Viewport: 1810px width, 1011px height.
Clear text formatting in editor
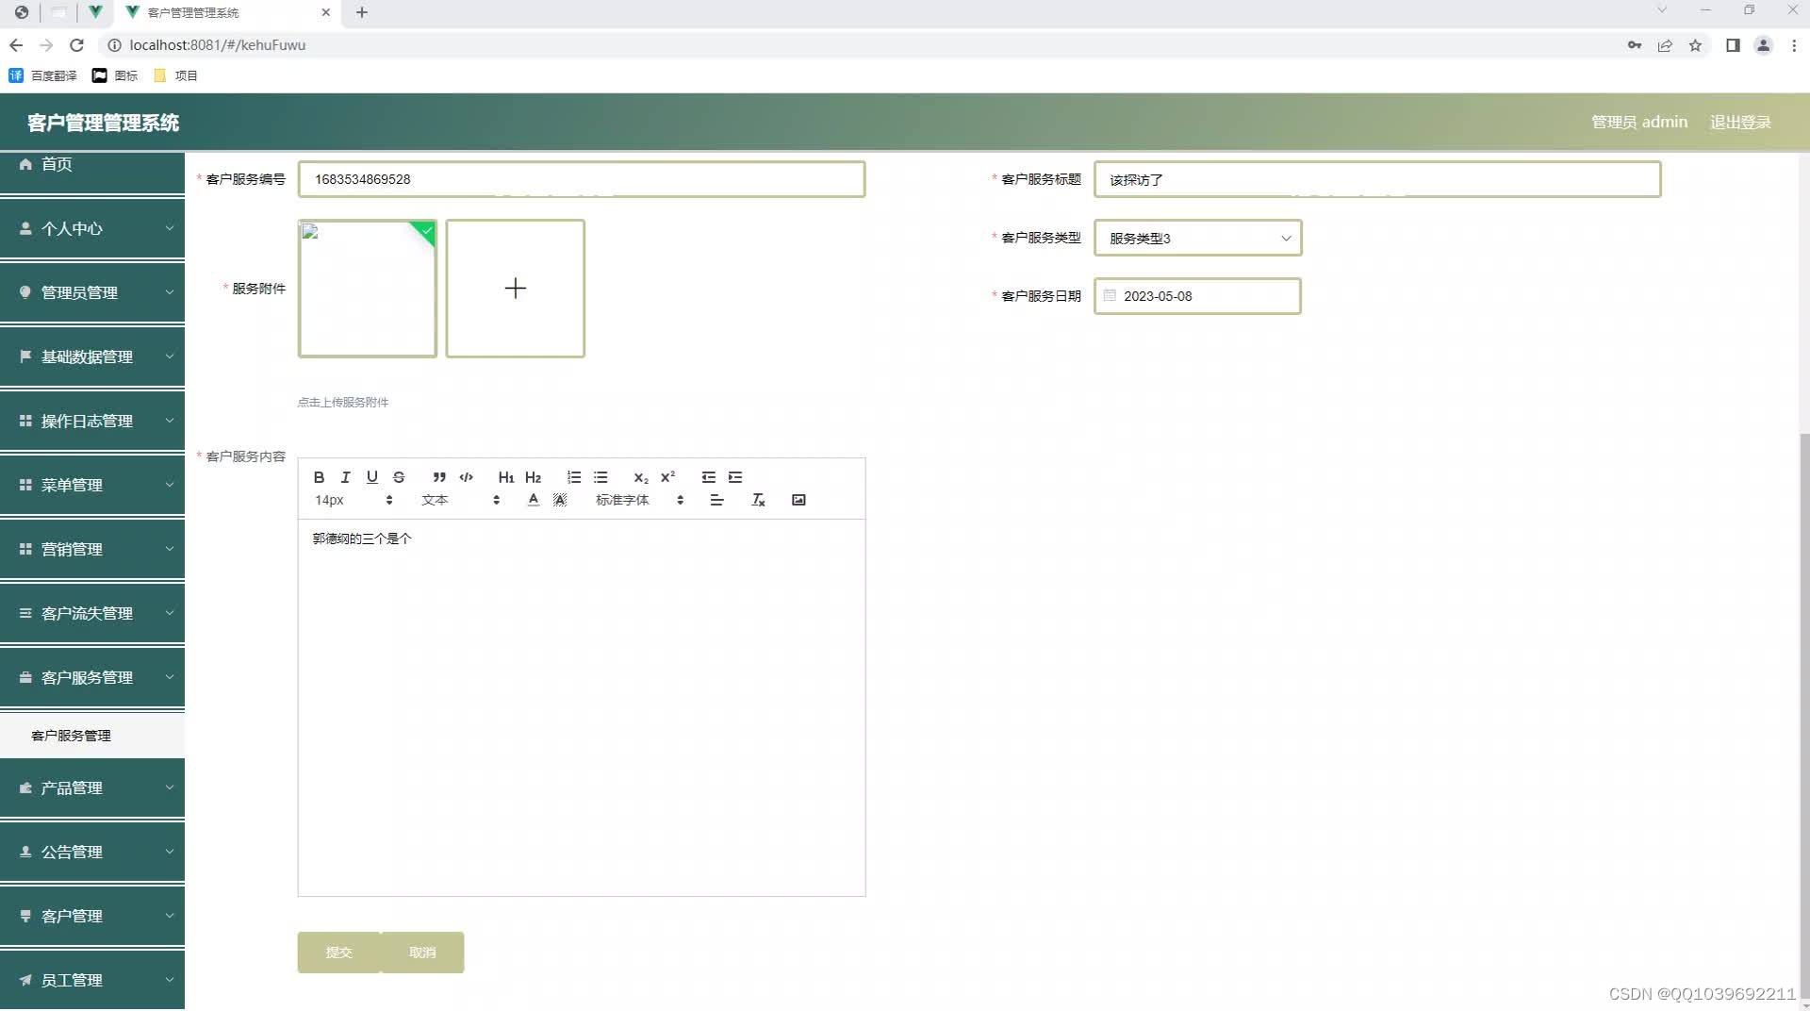point(758,500)
